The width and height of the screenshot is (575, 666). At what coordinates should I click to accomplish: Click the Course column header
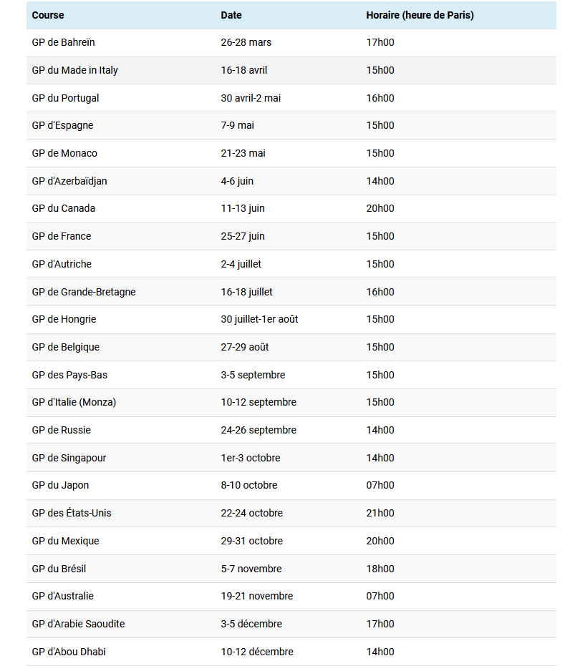[48, 15]
